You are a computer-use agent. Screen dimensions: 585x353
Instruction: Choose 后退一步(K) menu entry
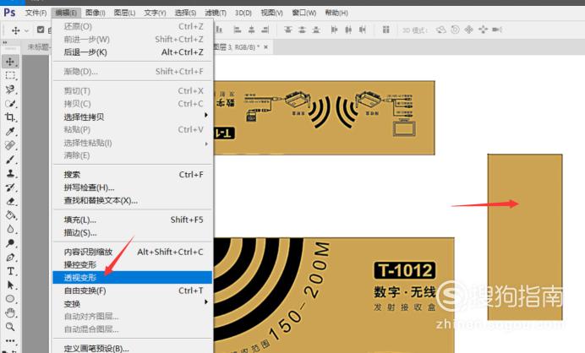(x=133, y=52)
